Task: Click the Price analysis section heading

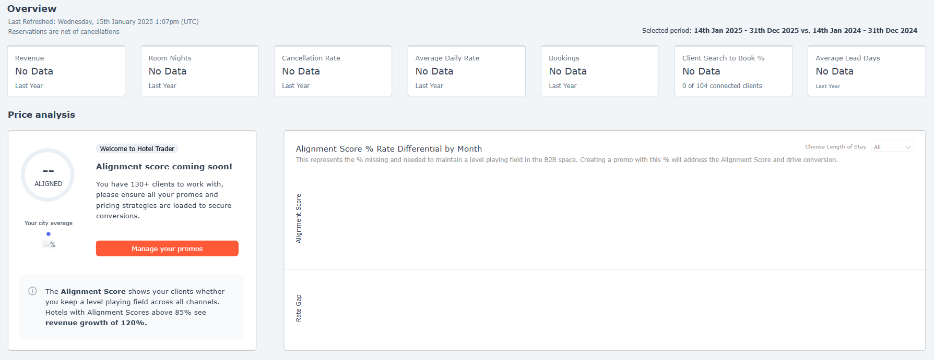Action: tap(42, 115)
